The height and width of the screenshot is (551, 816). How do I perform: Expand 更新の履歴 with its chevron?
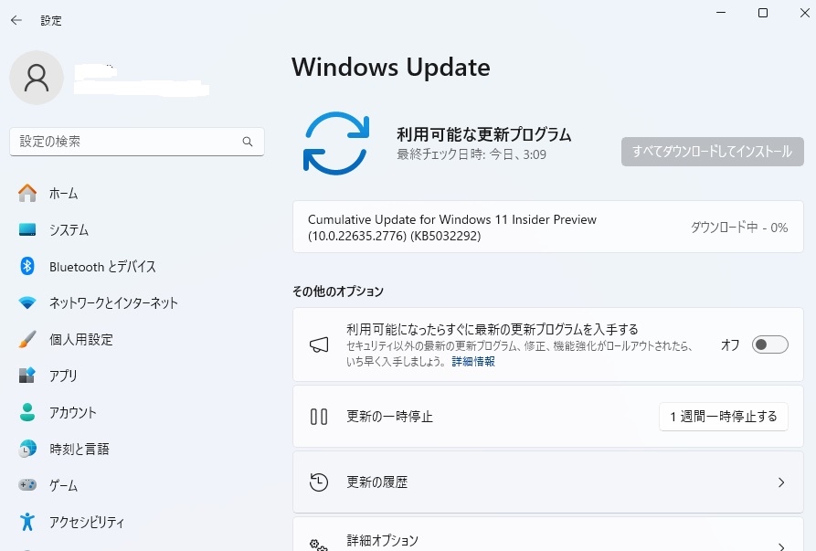point(780,482)
